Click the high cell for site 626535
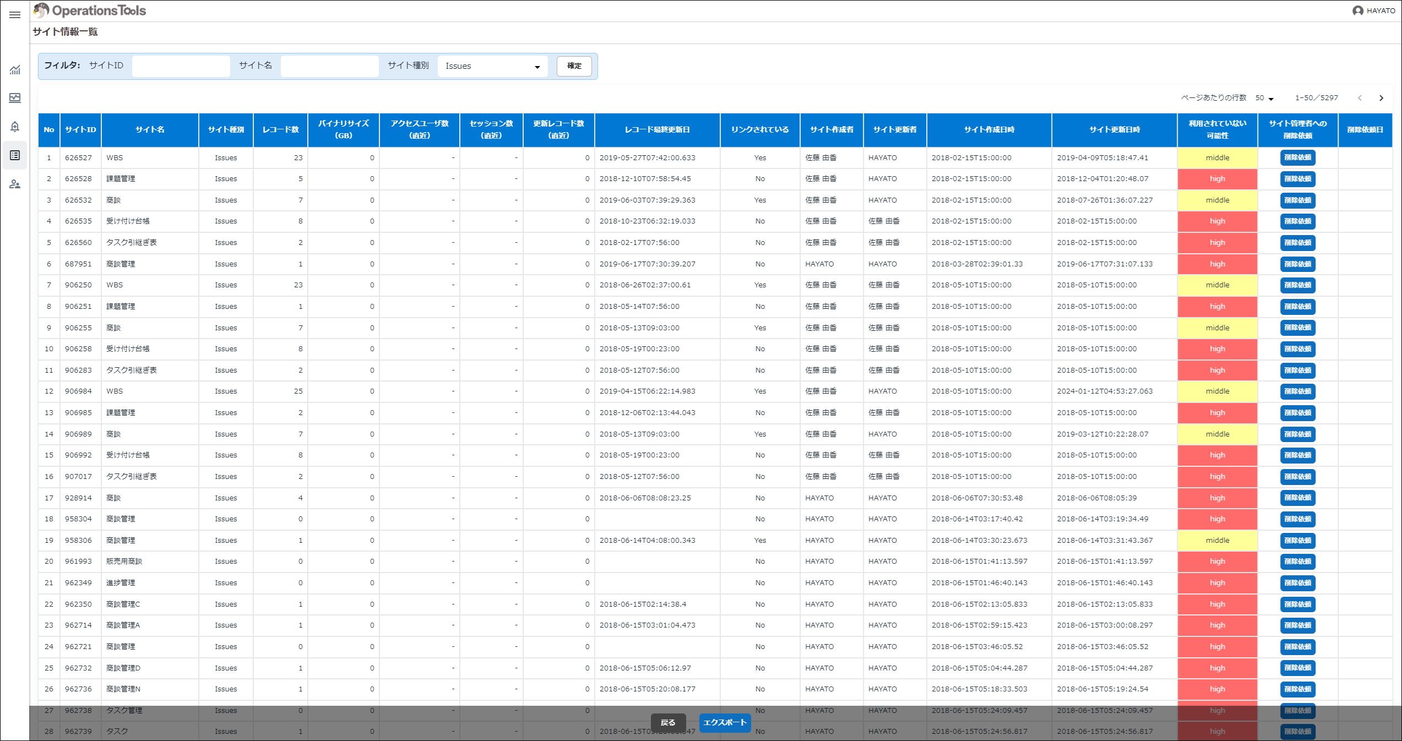Viewport: 1402px width, 741px height. click(x=1218, y=221)
